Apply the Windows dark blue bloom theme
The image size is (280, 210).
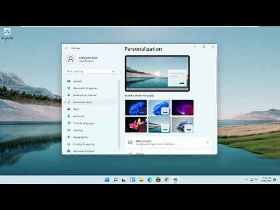pyautogui.click(x=136, y=107)
